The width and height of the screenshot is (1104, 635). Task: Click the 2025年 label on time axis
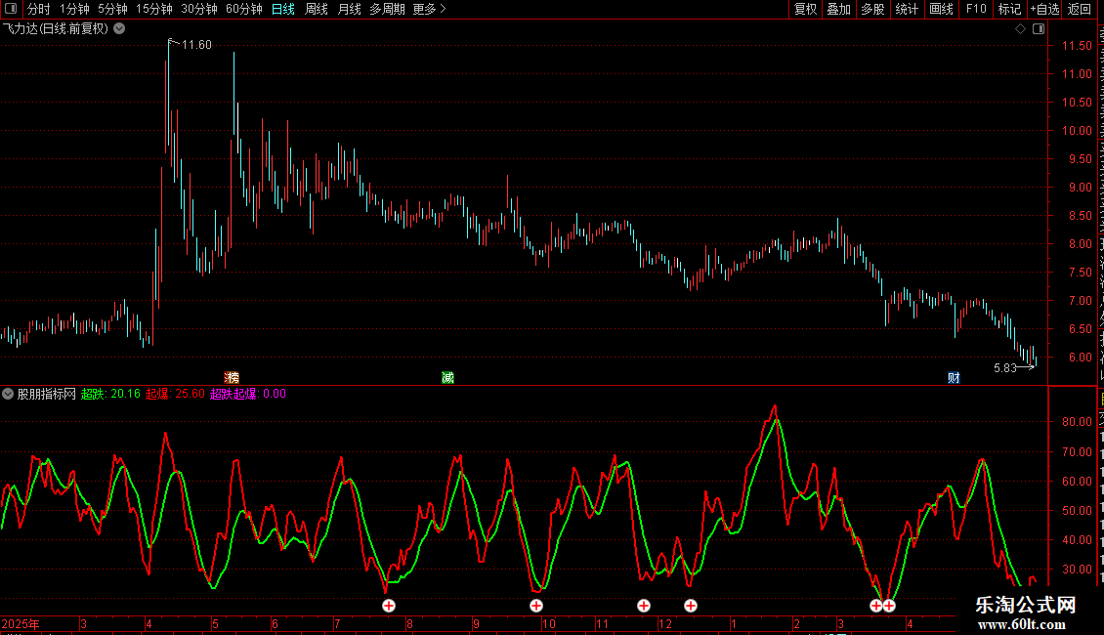coord(21,624)
